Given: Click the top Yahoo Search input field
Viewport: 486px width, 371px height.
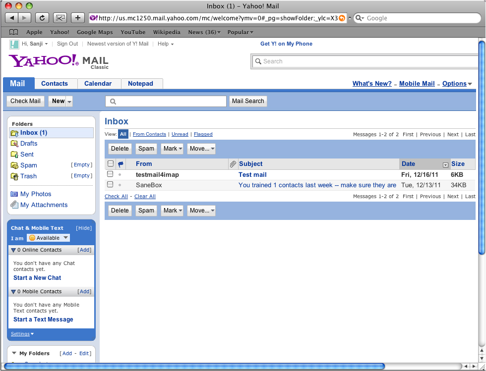Looking at the screenshot, I should pyautogui.click(x=365, y=61).
